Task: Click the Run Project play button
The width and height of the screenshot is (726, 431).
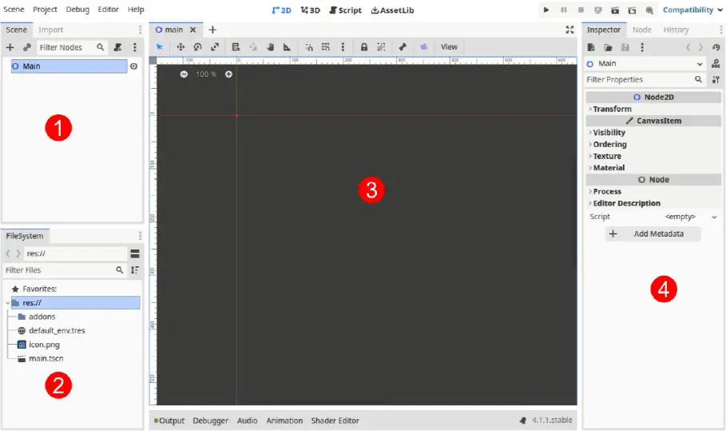Action: pos(546,10)
